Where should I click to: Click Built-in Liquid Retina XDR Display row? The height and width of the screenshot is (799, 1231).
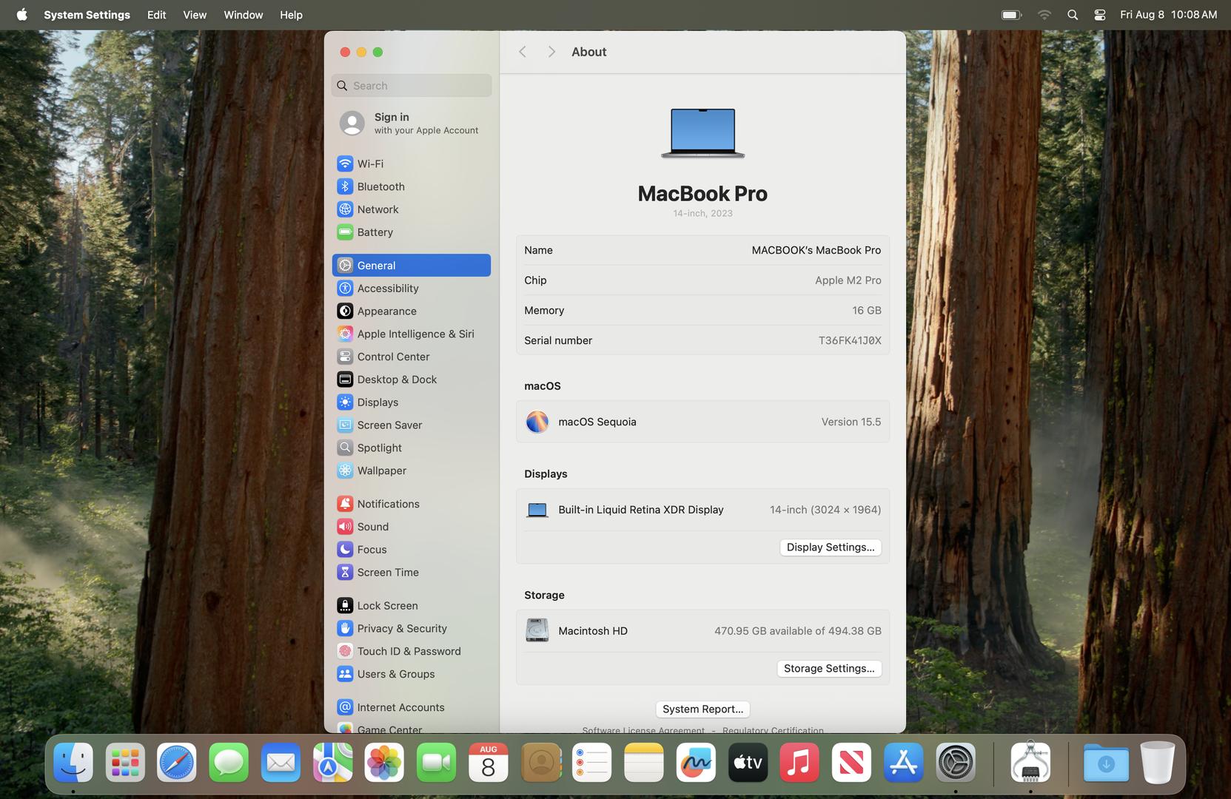coord(702,510)
